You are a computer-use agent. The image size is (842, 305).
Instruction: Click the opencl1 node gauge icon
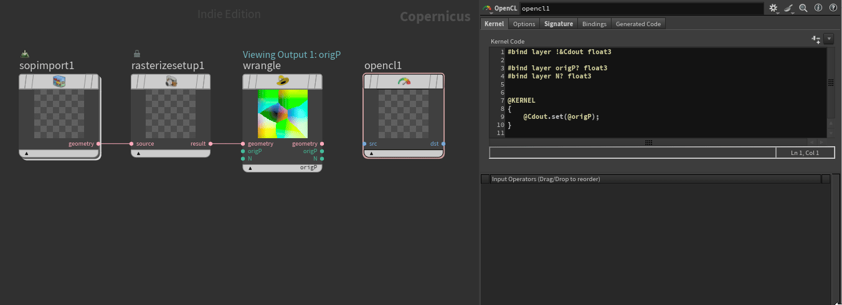[404, 82]
